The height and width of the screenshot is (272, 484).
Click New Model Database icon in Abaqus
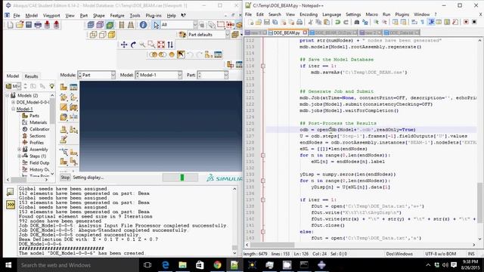[x=10, y=25]
